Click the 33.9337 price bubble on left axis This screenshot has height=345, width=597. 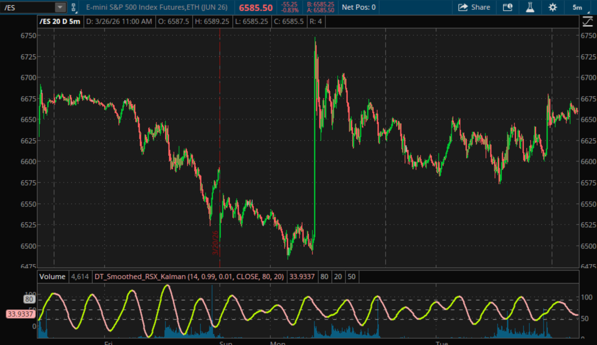coord(20,314)
